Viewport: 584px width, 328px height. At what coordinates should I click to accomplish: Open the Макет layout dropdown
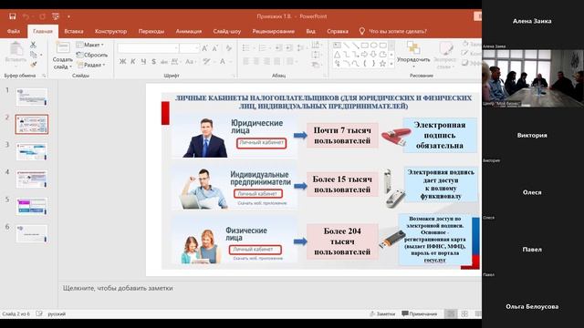click(x=89, y=45)
